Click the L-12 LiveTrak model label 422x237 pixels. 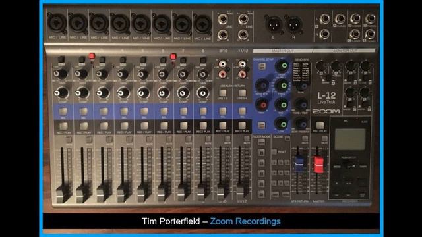click(x=326, y=98)
